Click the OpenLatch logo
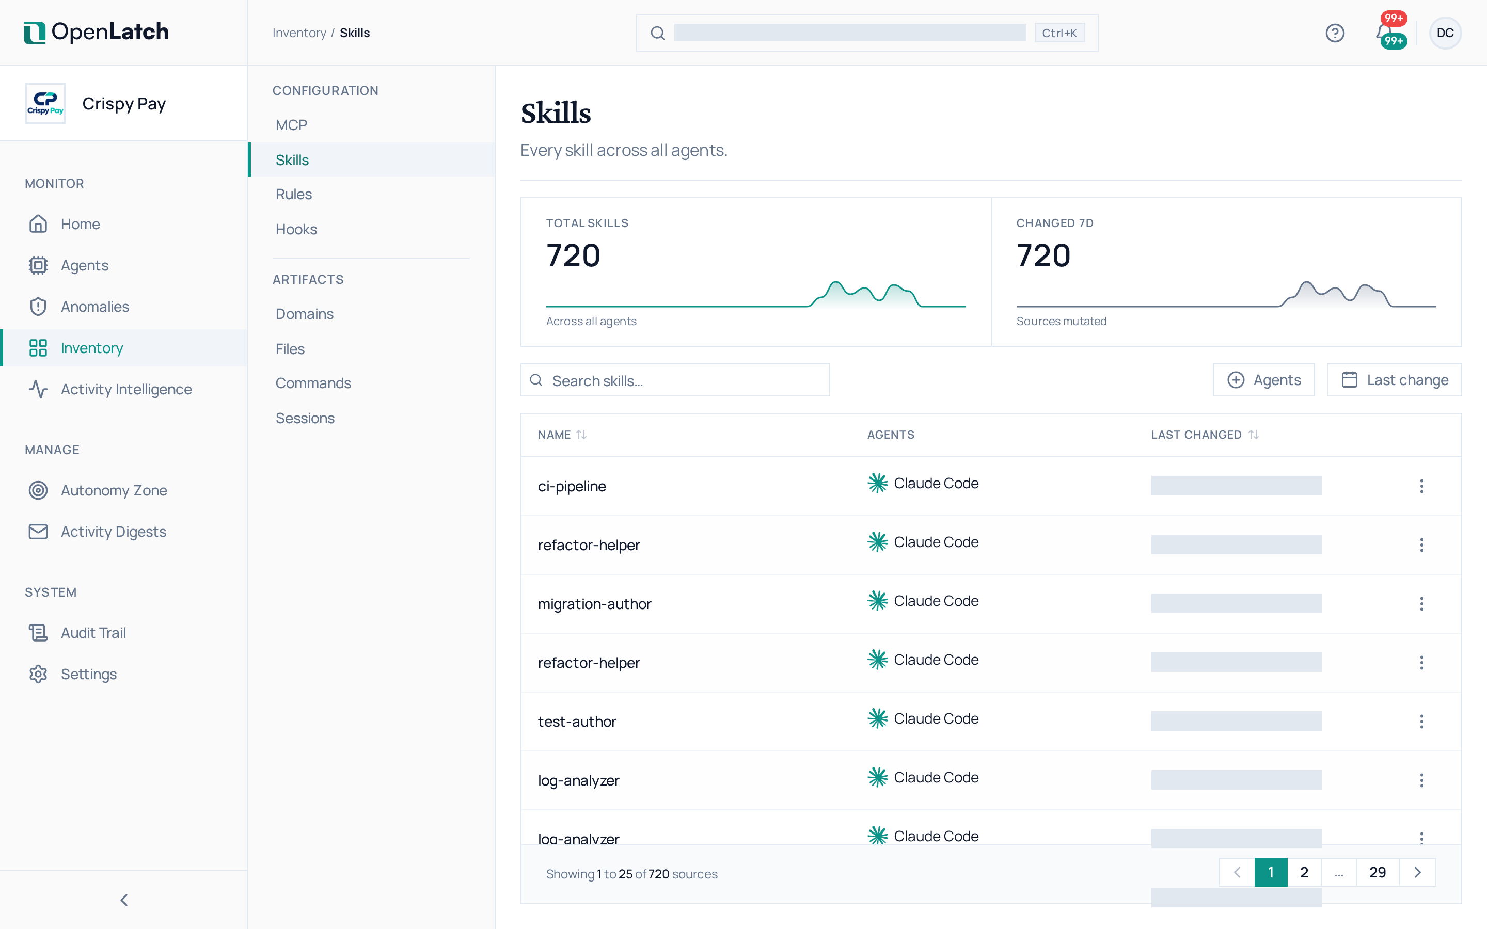The image size is (1487, 929). (x=96, y=32)
